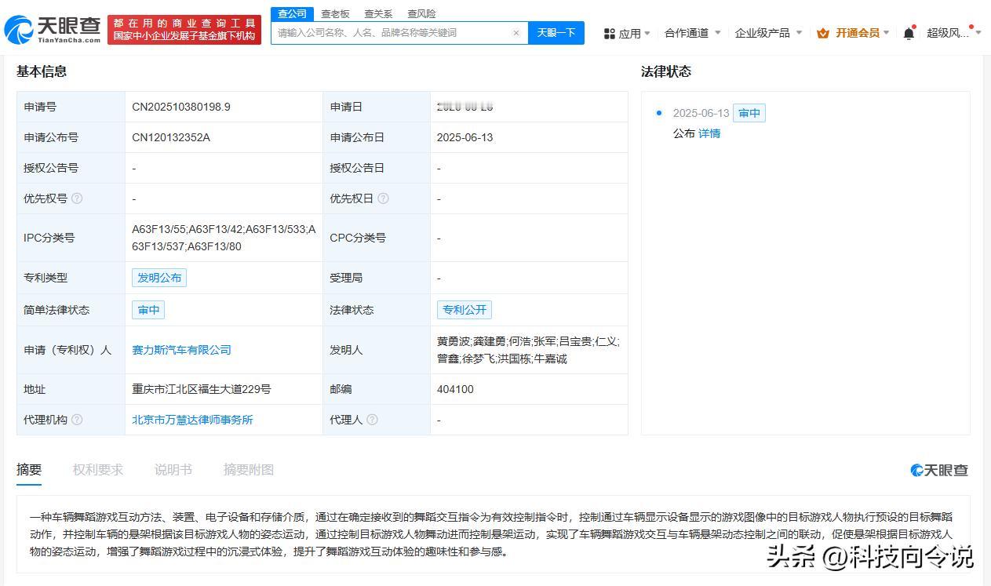991x586 pixels.
Task: Click the inventors list starting 黄勇波
Action: [528, 350]
